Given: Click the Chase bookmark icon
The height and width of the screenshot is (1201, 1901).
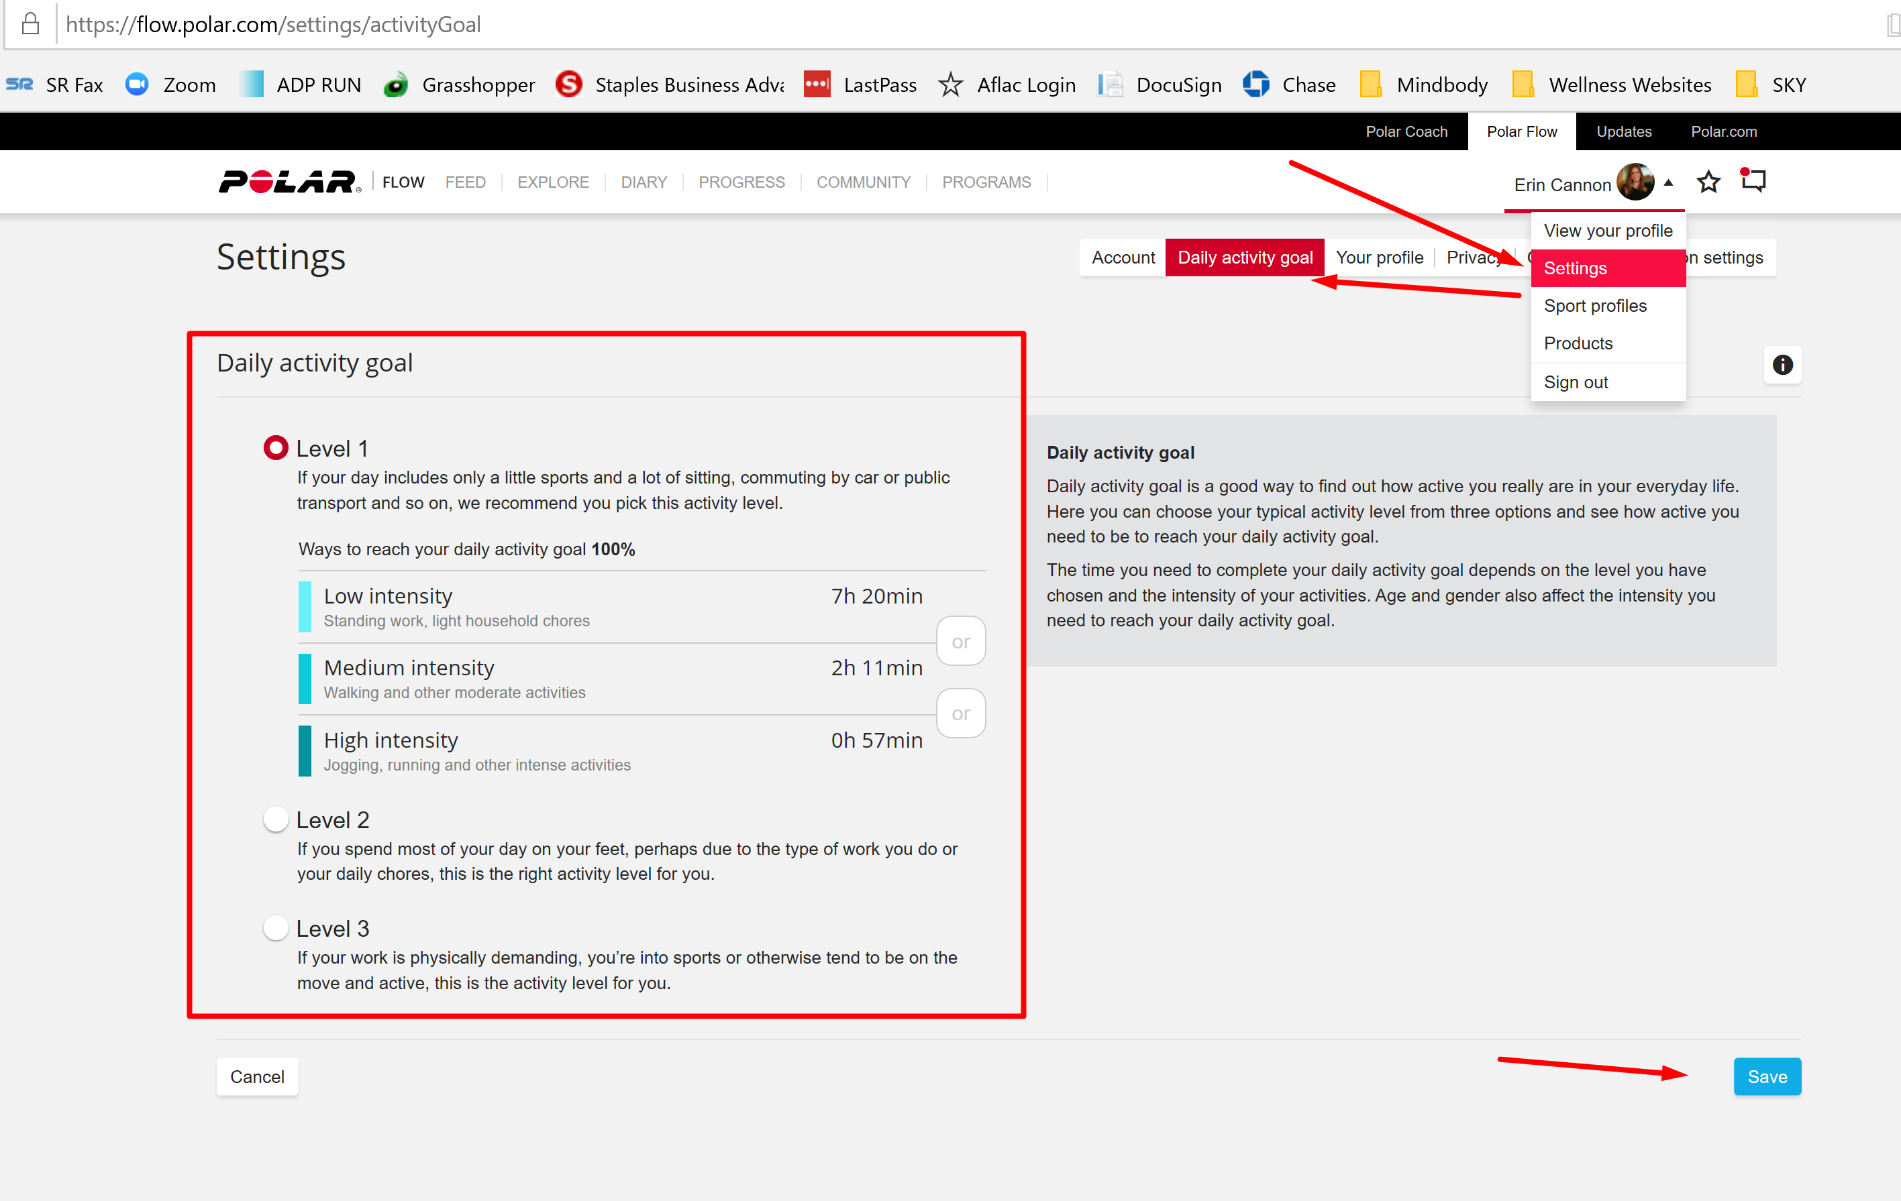Looking at the screenshot, I should click(x=1255, y=84).
